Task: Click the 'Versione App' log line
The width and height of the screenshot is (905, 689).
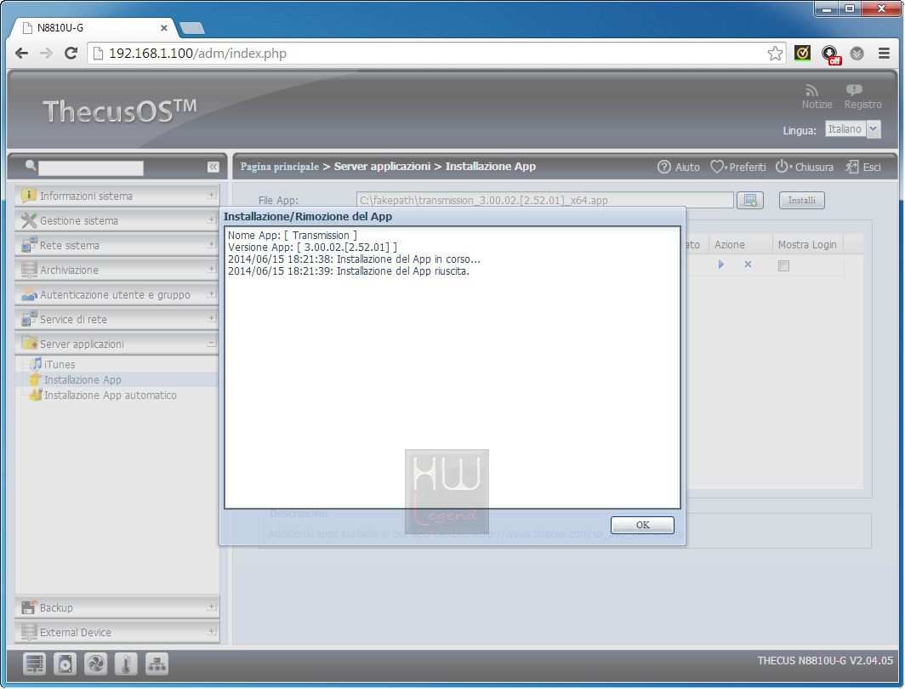Action: point(312,247)
